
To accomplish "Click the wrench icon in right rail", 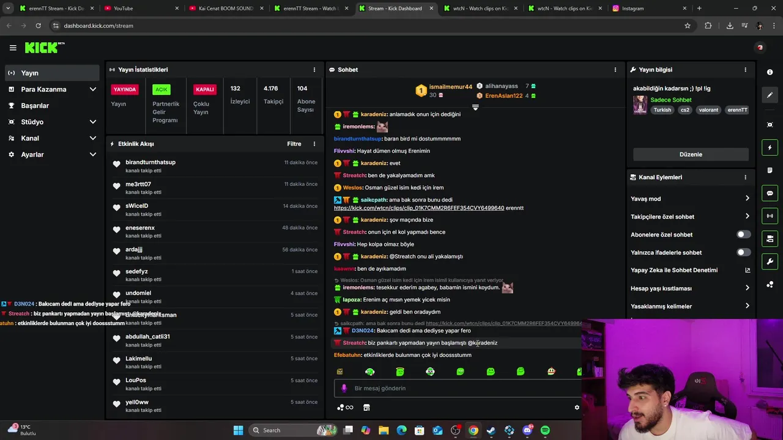I will click(x=770, y=262).
